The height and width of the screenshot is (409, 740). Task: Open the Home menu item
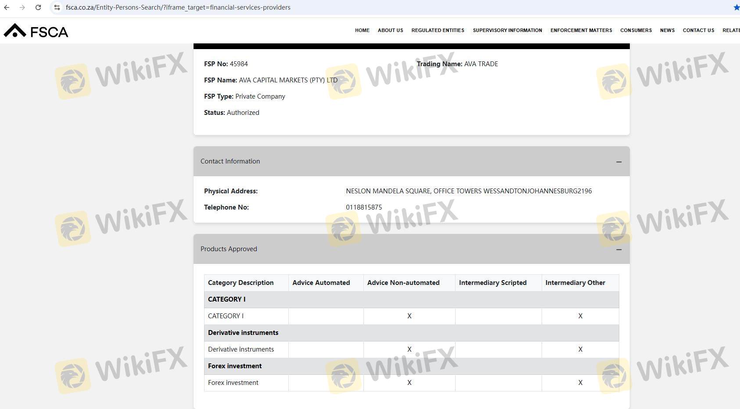(362, 30)
